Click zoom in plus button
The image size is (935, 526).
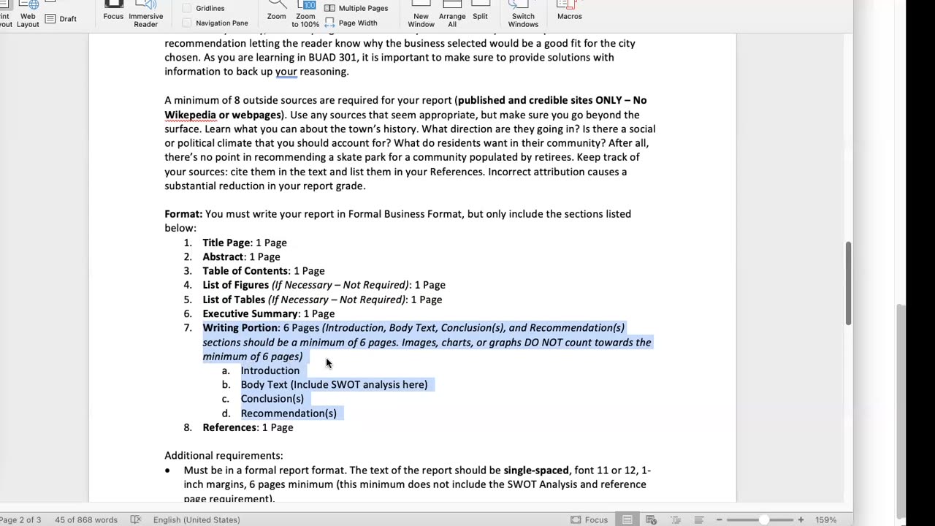tap(801, 519)
